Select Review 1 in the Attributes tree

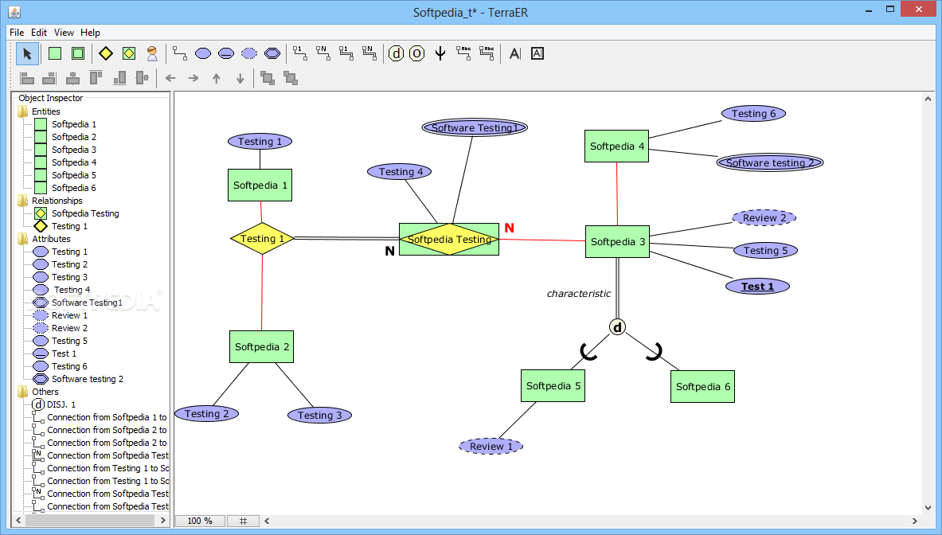[70, 315]
